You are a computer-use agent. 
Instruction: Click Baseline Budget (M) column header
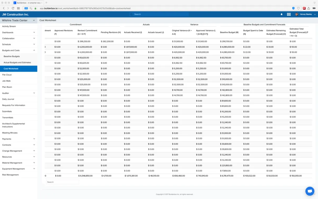coord(229,32)
